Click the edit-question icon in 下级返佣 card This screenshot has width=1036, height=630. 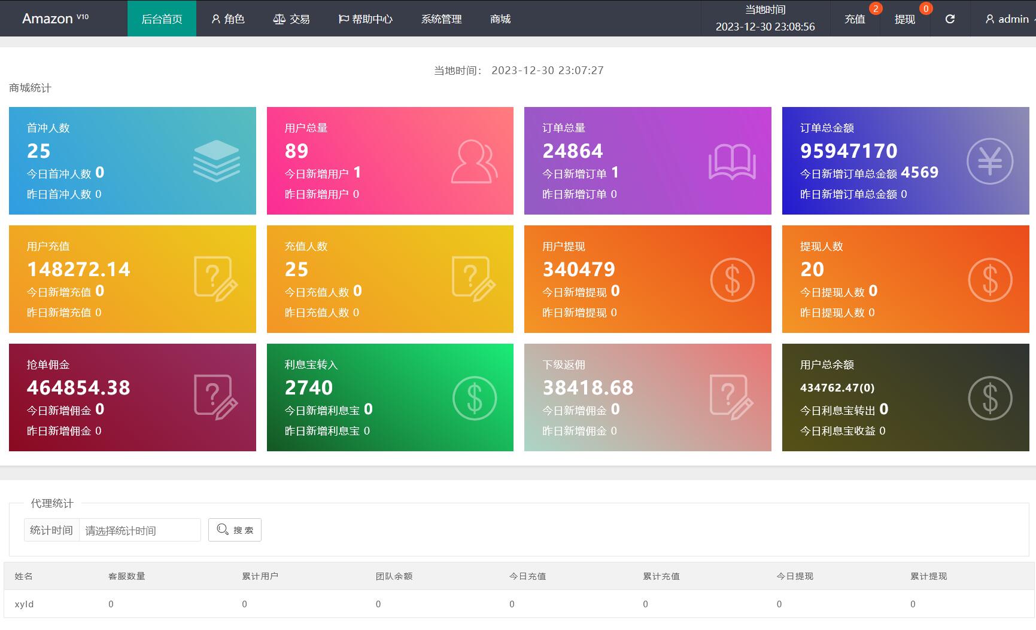(x=732, y=397)
